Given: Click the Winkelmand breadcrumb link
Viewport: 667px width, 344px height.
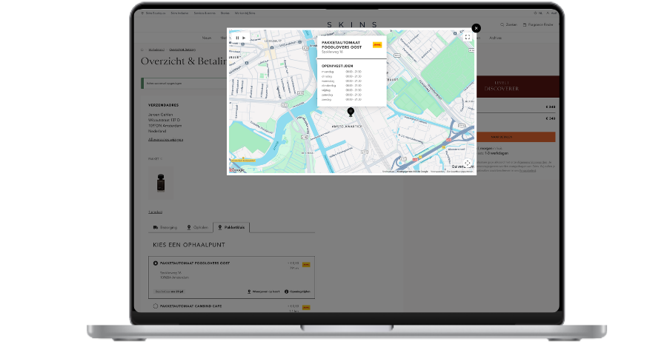Looking at the screenshot, I should point(156,50).
